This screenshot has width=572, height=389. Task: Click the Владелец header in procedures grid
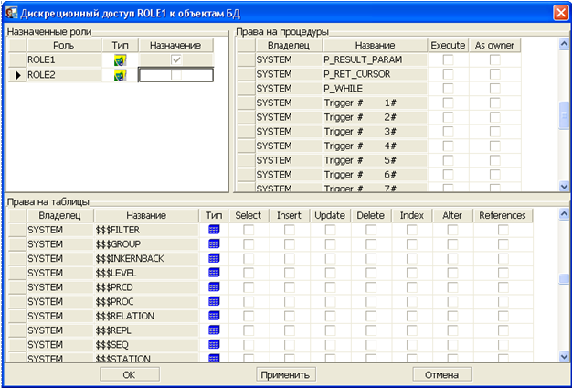[289, 44]
